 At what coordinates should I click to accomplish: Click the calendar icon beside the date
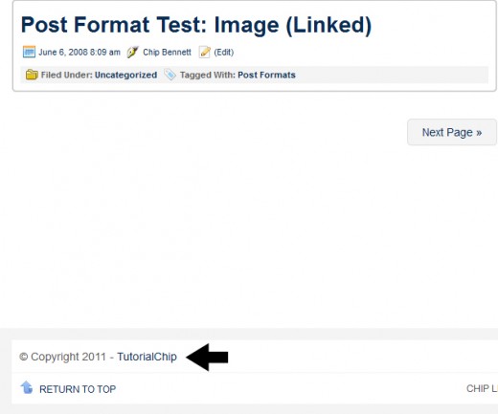tap(29, 52)
